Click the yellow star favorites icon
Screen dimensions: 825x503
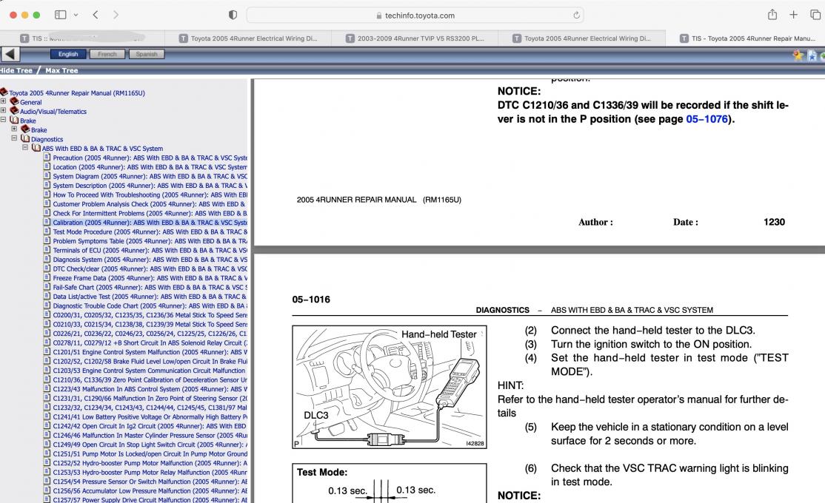coord(798,55)
